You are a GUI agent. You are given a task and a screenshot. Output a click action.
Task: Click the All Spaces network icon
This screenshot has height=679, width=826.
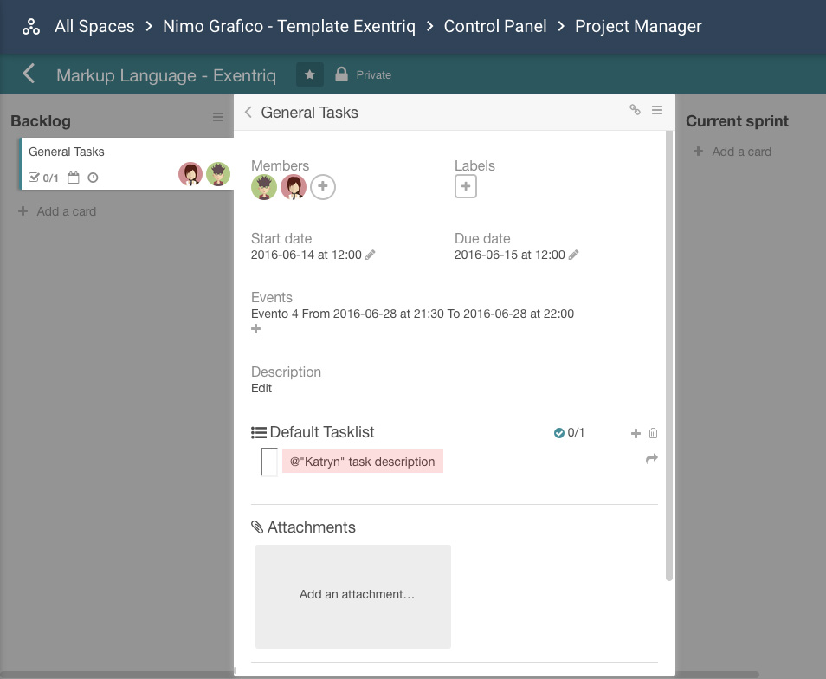click(x=31, y=27)
